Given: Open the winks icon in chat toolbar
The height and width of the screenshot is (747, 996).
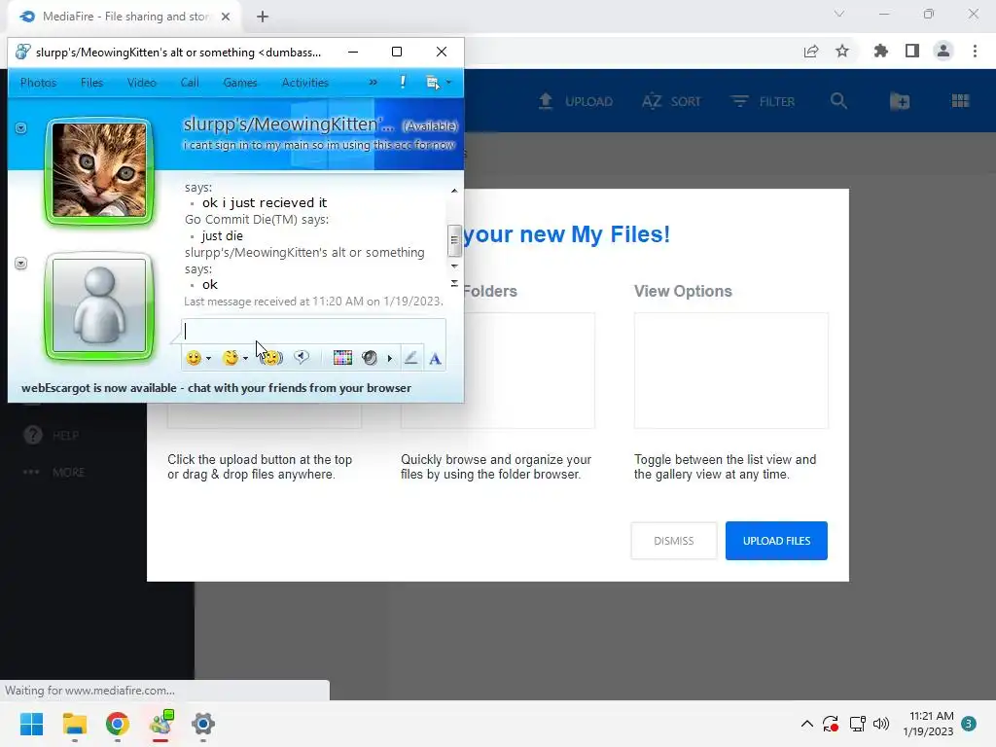Looking at the screenshot, I should (230, 358).
